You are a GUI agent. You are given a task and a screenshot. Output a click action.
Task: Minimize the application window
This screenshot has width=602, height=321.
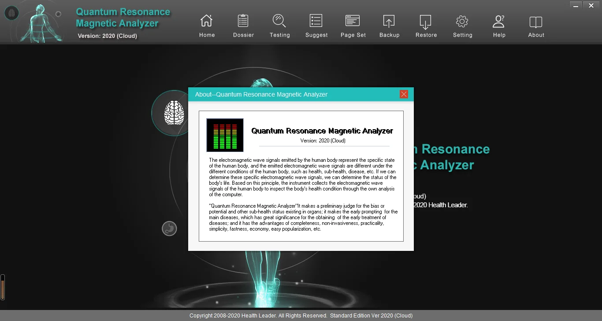[x=576, y=5]
